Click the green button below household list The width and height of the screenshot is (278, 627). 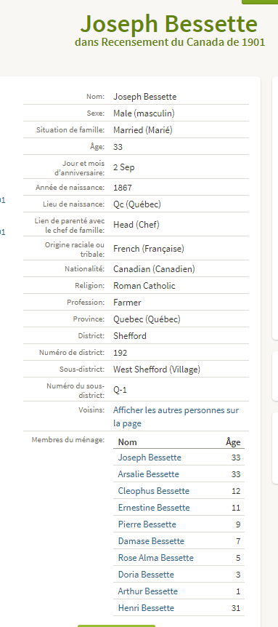tap(116, 626)
